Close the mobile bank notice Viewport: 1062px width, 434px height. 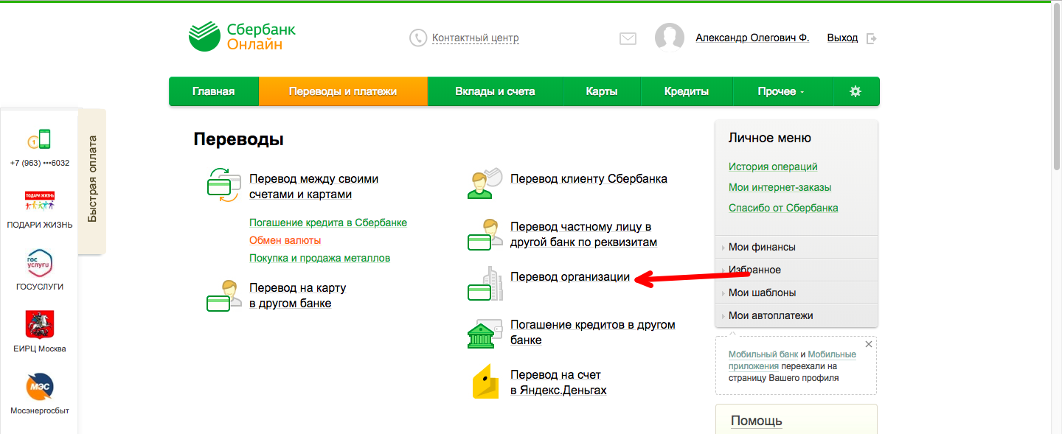tap(868, 344)
